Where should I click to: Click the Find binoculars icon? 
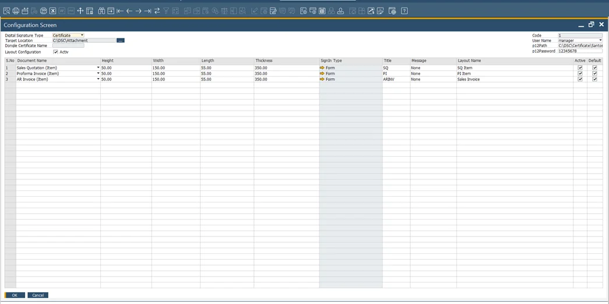click(101, 11)
